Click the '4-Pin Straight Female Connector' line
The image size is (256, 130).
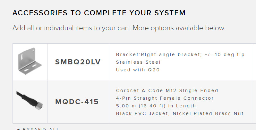tap(165, 98)
